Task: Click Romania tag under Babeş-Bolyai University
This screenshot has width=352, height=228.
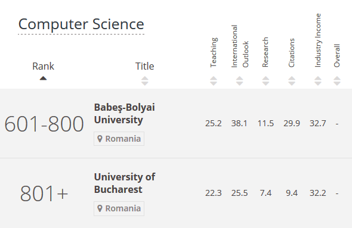Action: (119, 139)
